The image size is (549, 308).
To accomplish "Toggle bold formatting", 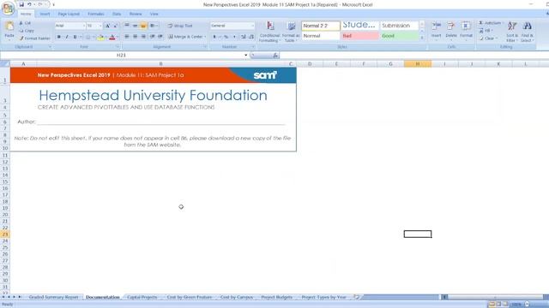I will pos(59,37).
